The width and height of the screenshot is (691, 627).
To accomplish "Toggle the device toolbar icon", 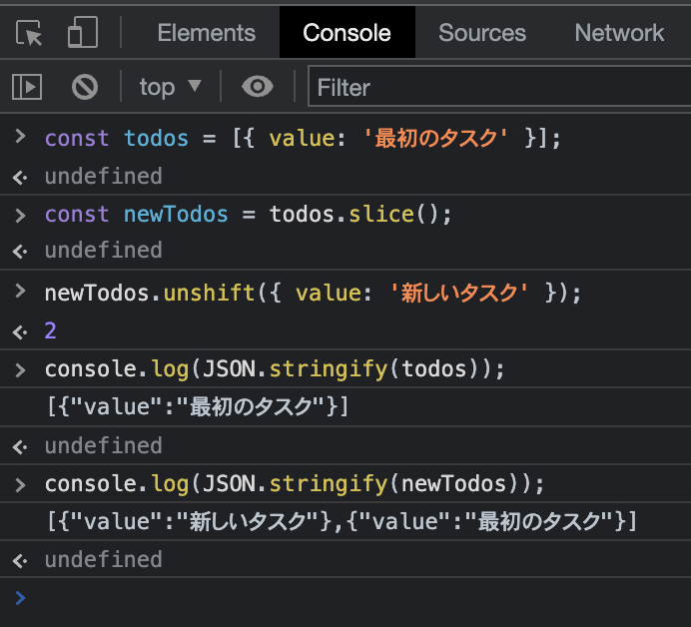I will click(x=83, y=32).
